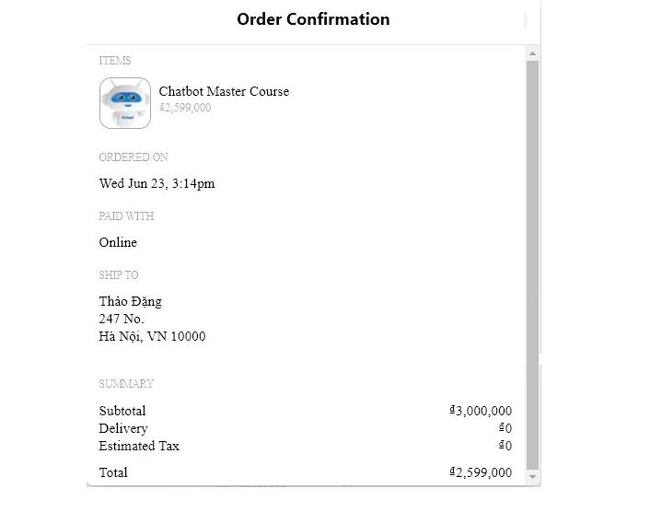Click the Online payment method text
The width and height of the screenshot is (650, 512).
pyautogui.click(x=118, y=242)
